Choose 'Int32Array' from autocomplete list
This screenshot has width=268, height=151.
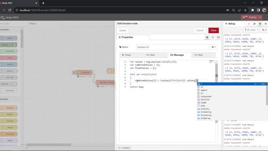click(x=232, y=115)
